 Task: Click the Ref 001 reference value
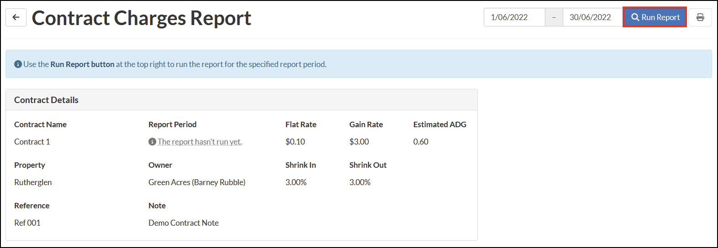point(27,223)
